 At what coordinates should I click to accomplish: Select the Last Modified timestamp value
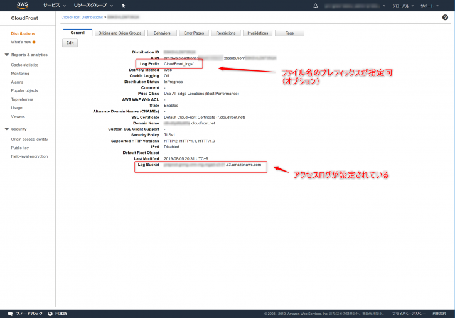[x=186, y=159]
